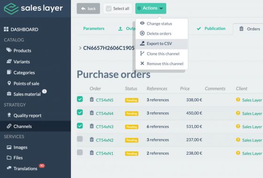Click the Output upload arrow icon
The width and height of the screenshot is (263, 178).
tap(120, 29)
